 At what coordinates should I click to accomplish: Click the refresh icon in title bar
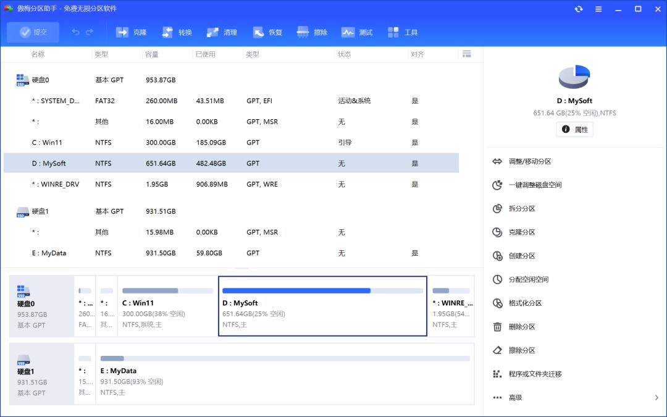click(x=579, y=9)
